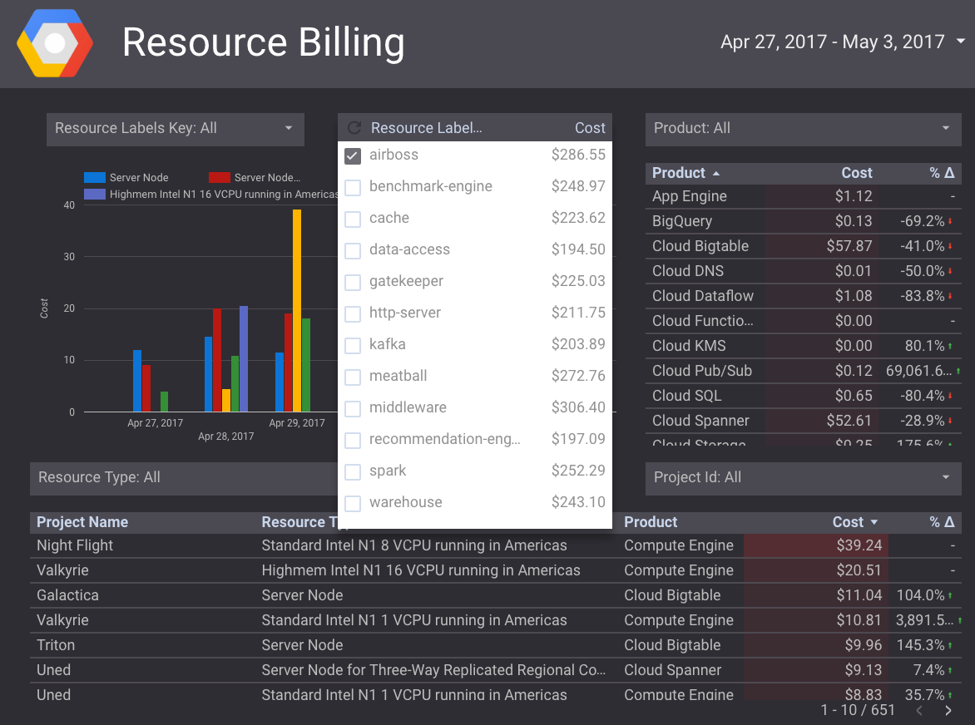Click the Resource Label... list header
The height and width of the screenshot is (725, 975).
426,128
